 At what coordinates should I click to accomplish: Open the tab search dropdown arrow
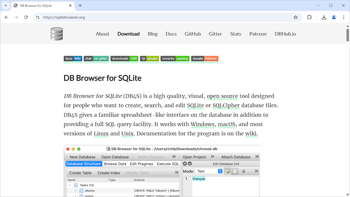[x=5, y=5]
